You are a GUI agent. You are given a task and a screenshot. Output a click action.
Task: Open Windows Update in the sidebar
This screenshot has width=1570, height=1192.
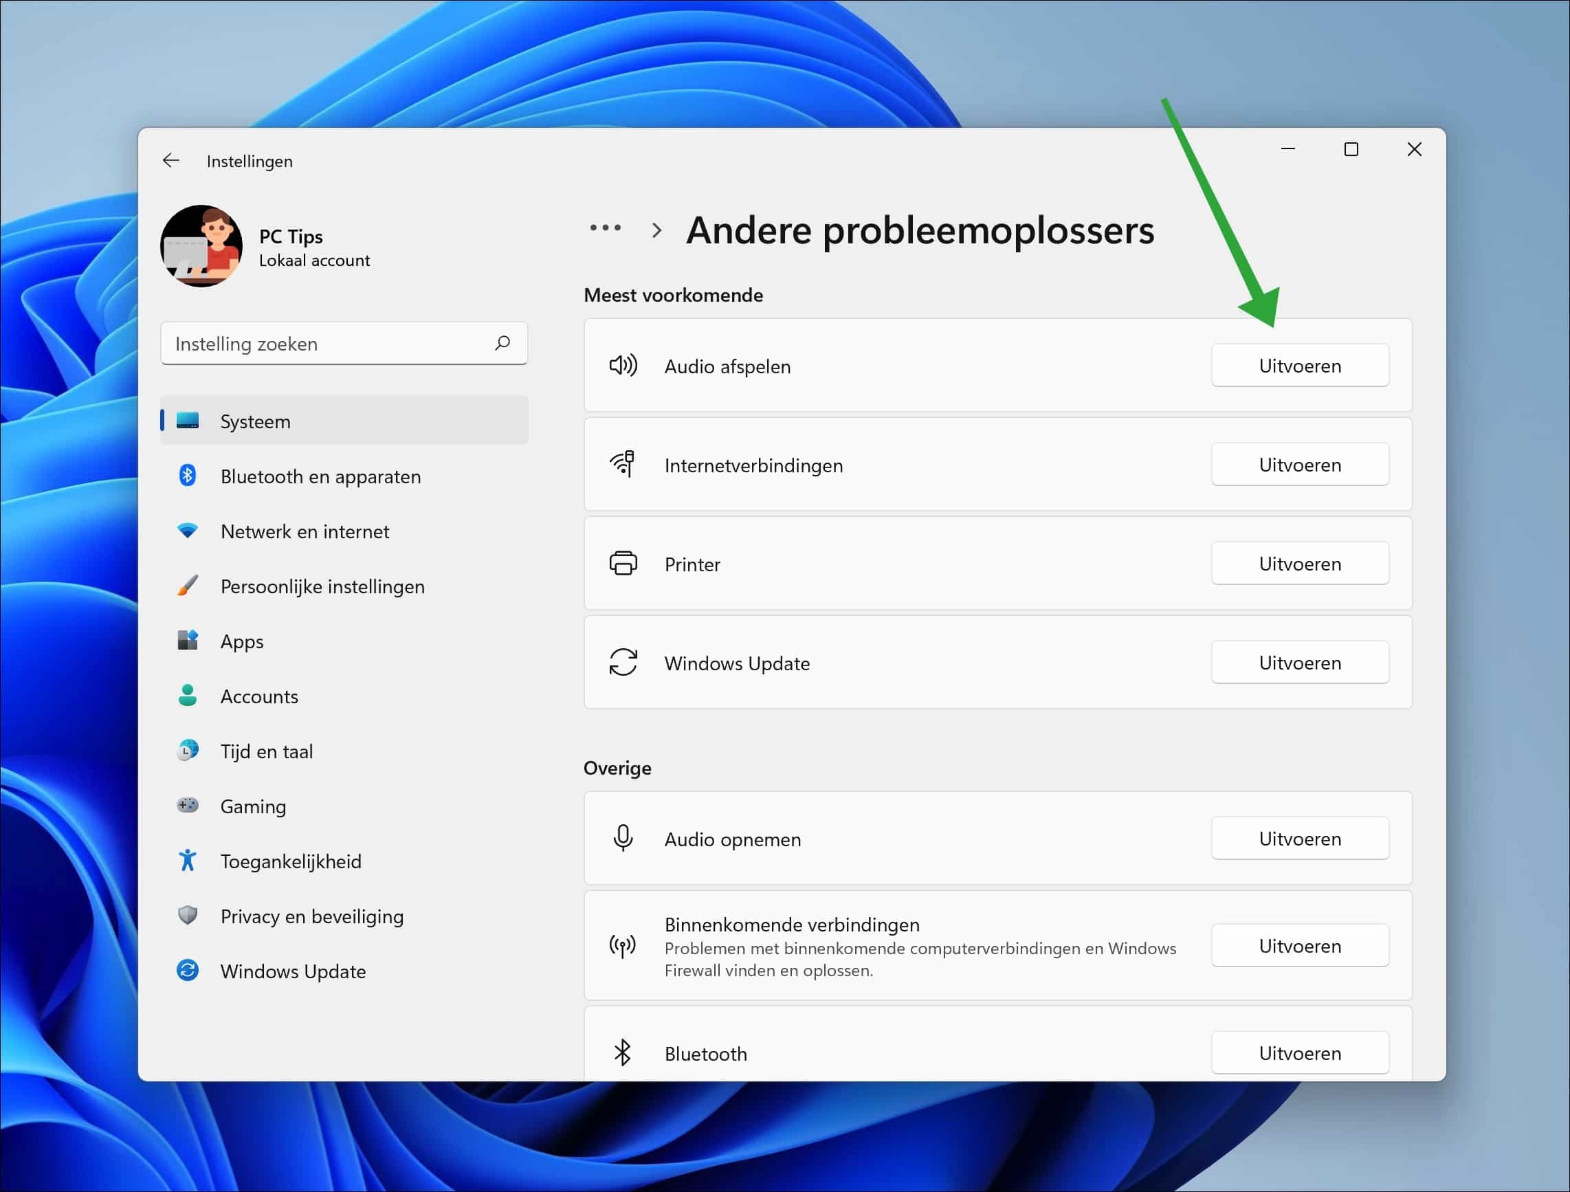pyautogui.click(x=344, y=971)
